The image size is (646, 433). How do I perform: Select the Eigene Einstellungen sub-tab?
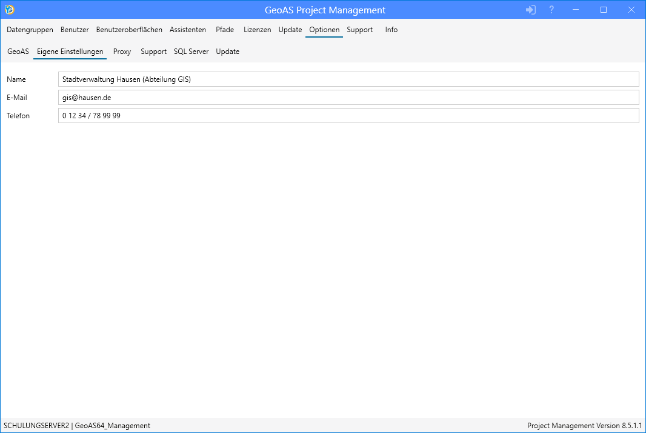coord(70,52)
